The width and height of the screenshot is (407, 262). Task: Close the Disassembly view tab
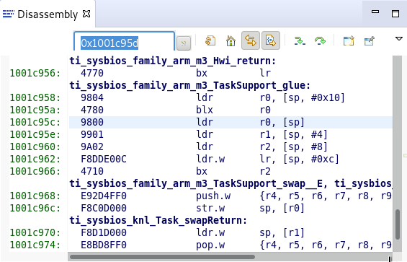86,14
